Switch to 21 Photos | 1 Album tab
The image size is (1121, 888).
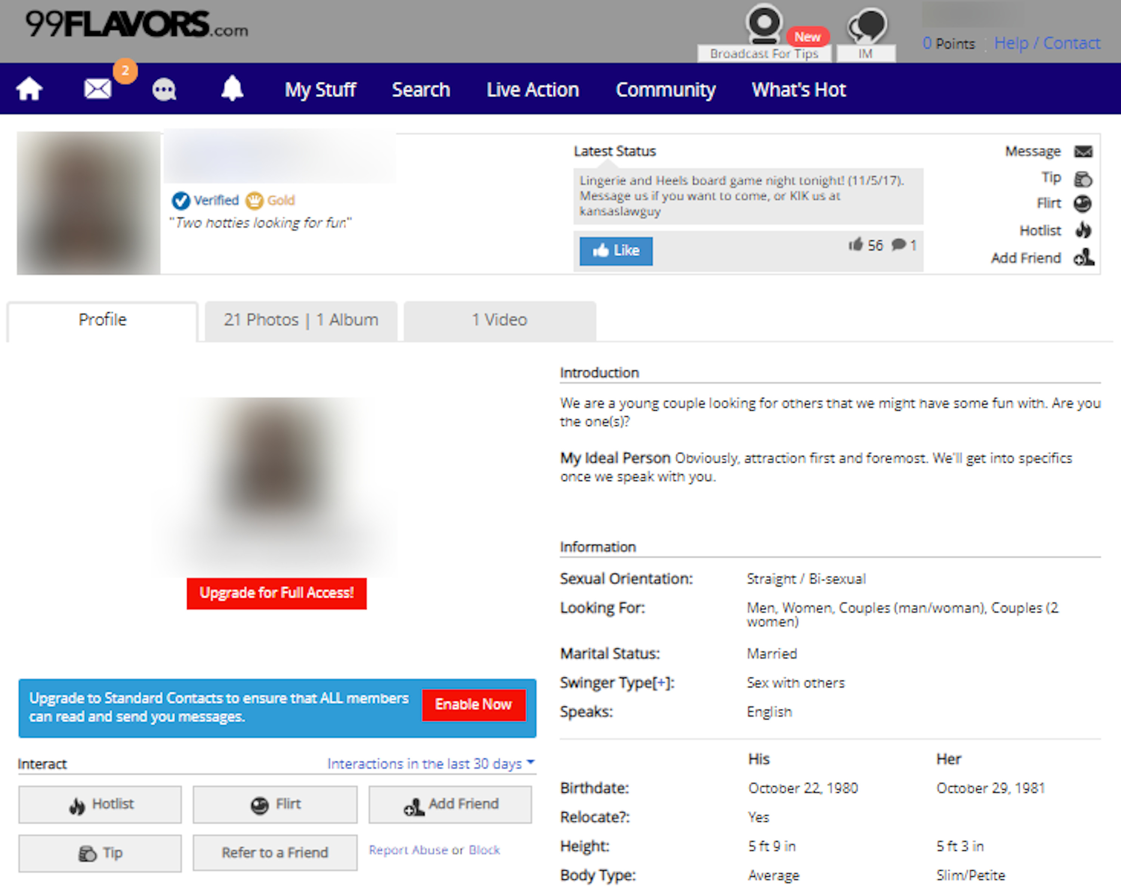[301, 320]
